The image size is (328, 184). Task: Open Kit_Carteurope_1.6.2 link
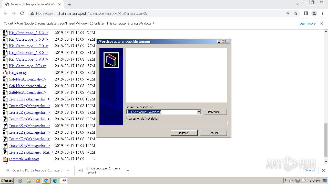point(28,33)
